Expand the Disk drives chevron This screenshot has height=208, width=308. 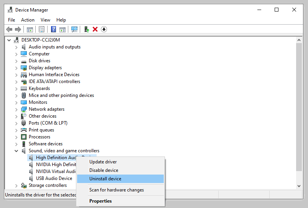pos(16,61)
